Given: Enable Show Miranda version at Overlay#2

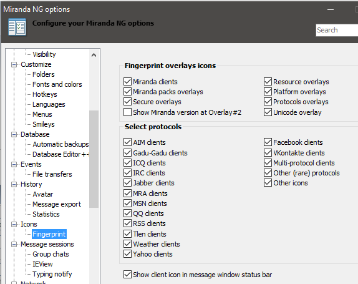Looking at the screenshot, I should pyautogui.click(x=127, y=112).
